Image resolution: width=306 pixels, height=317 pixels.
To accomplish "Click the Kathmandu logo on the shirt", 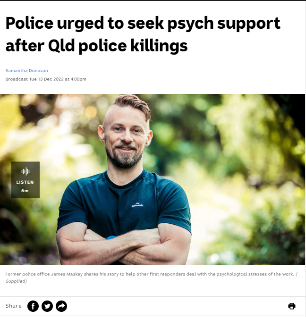I will 137,204.
